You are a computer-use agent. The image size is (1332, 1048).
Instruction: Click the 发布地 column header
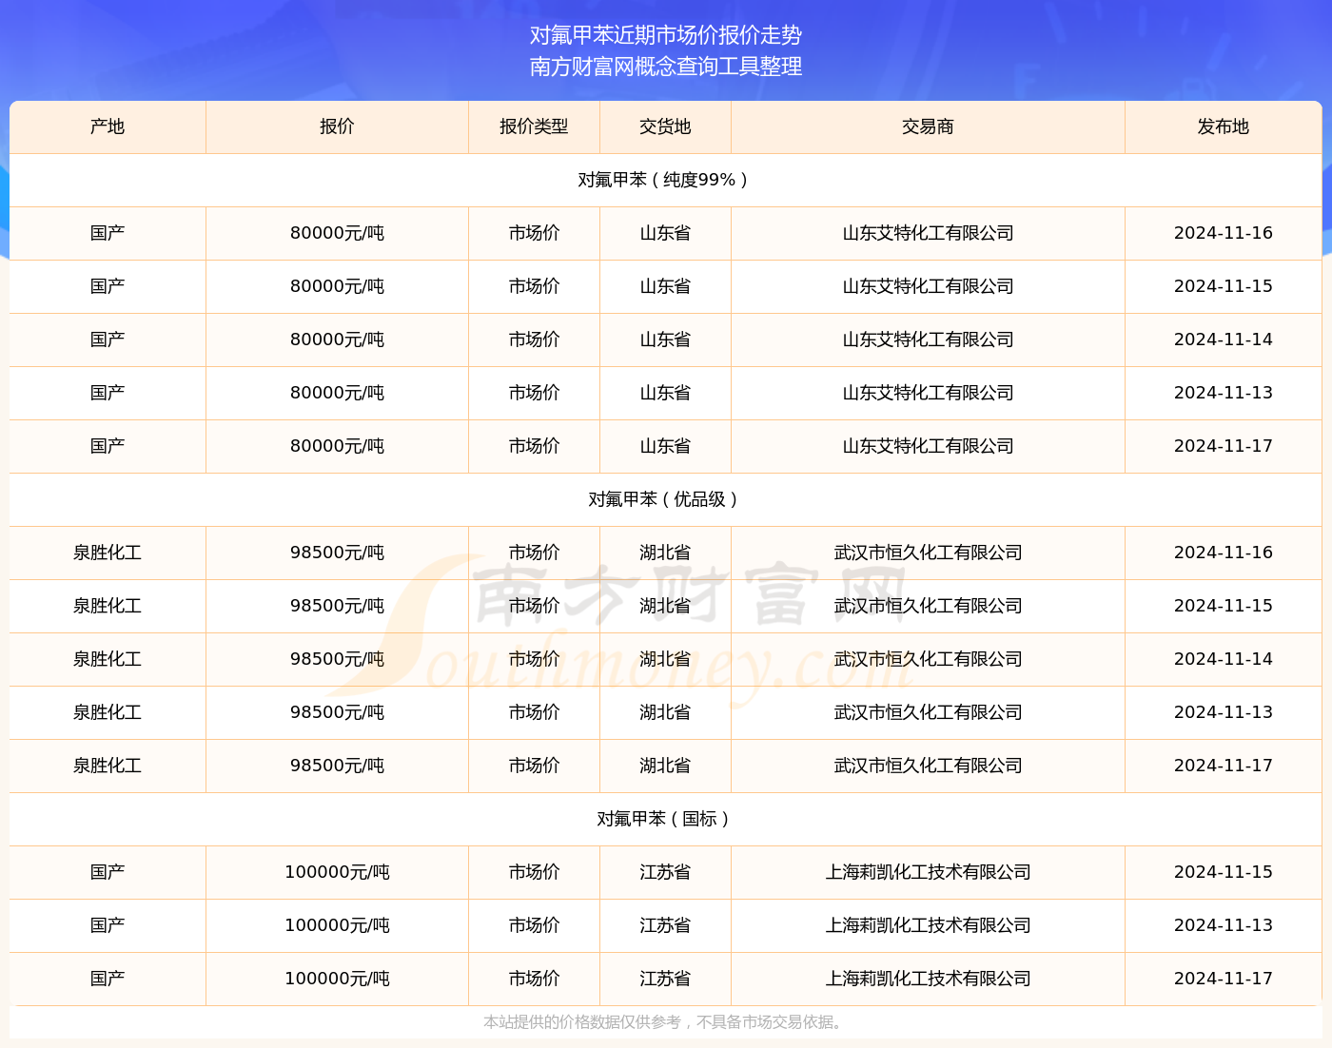click(x=1224, y=126)
